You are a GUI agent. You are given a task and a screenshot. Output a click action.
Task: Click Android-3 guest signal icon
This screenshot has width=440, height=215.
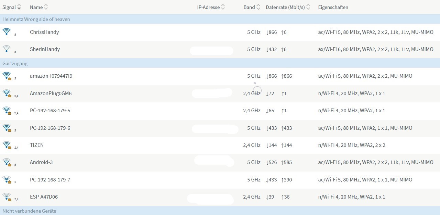point(7,162)
